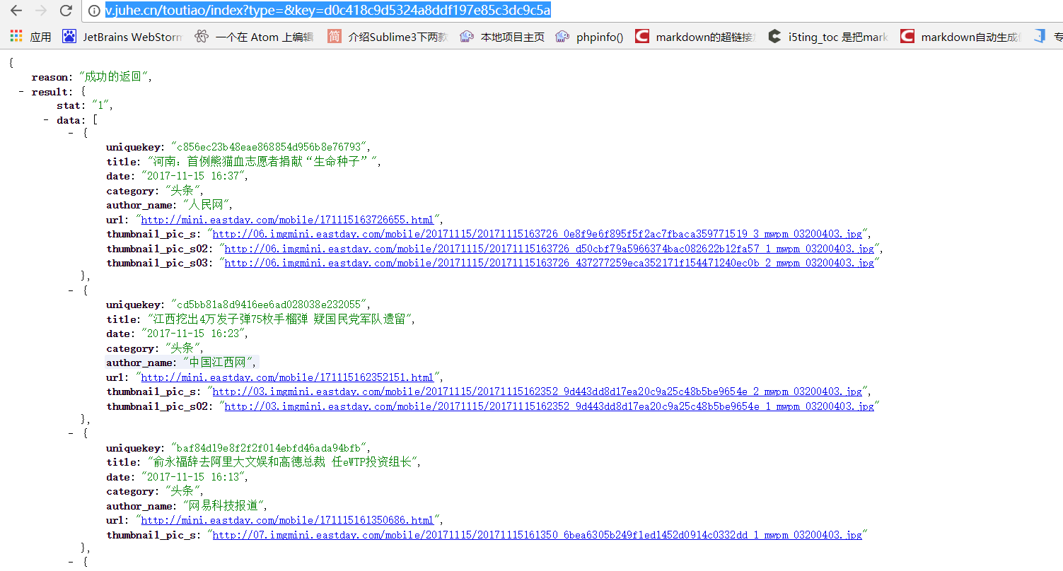Open the phpinfo() bookmark
The image size is (1063, 571).
point(590,37)
